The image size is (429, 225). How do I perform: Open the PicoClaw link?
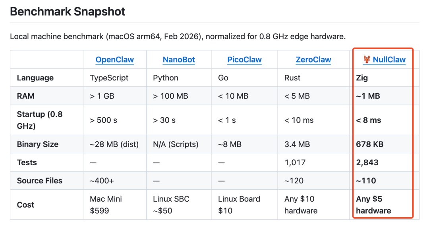tap(244, 60)
